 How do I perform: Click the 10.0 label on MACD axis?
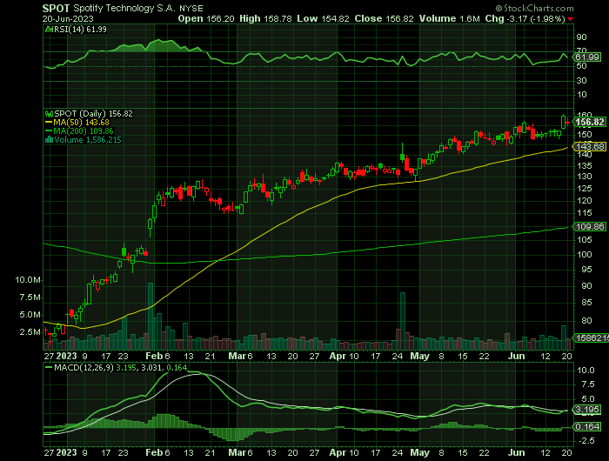tap(586, 371)
